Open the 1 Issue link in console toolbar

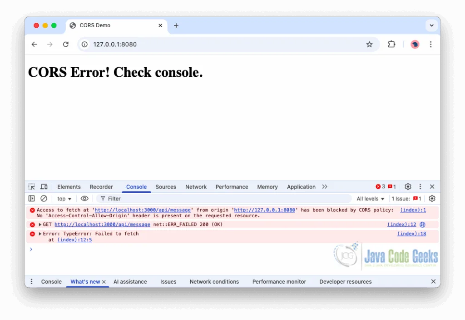(x=406, y=199)
